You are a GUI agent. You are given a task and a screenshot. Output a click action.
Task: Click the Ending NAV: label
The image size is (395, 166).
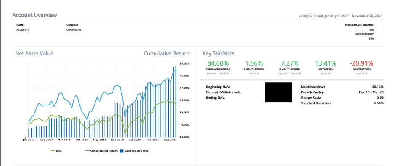point(216,98)
